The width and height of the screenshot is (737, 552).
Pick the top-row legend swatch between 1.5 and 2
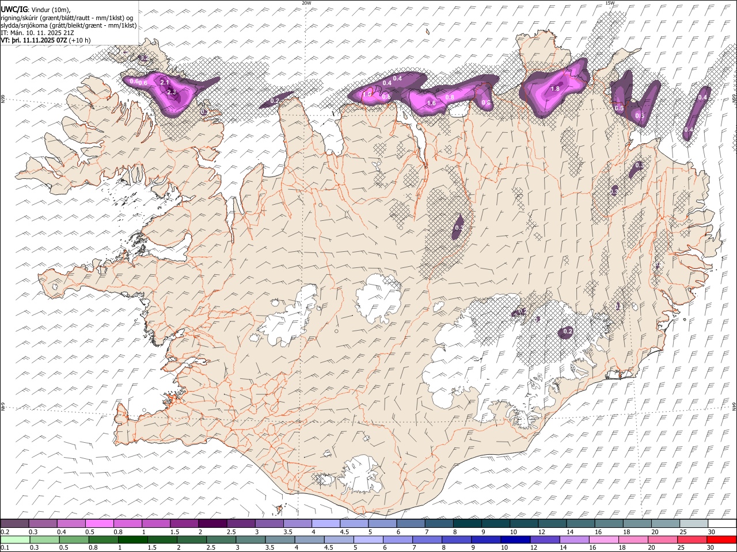click(184, 524)
